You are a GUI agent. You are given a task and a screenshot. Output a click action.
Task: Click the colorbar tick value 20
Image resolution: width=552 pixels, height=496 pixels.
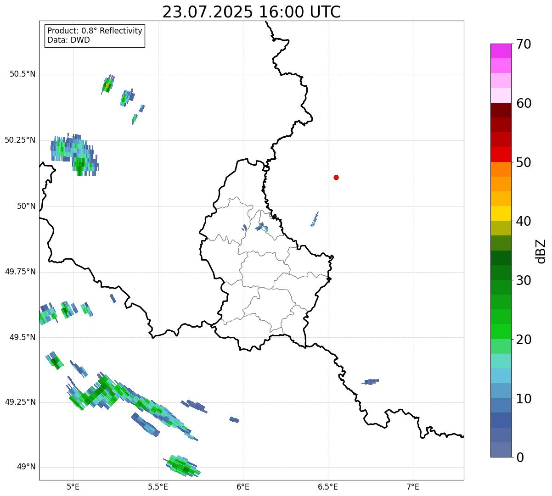524,340
